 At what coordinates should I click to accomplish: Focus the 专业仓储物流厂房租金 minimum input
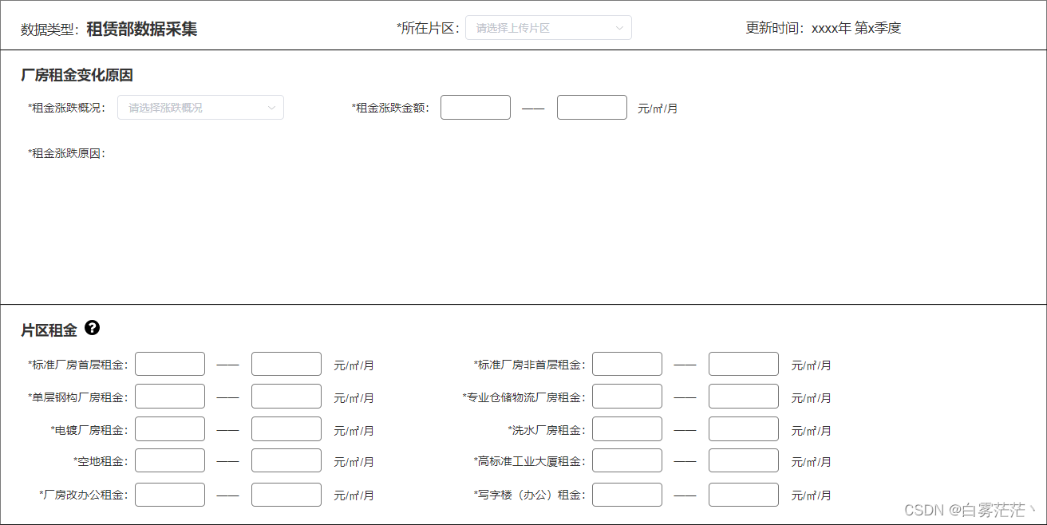[x=627, y=397]
